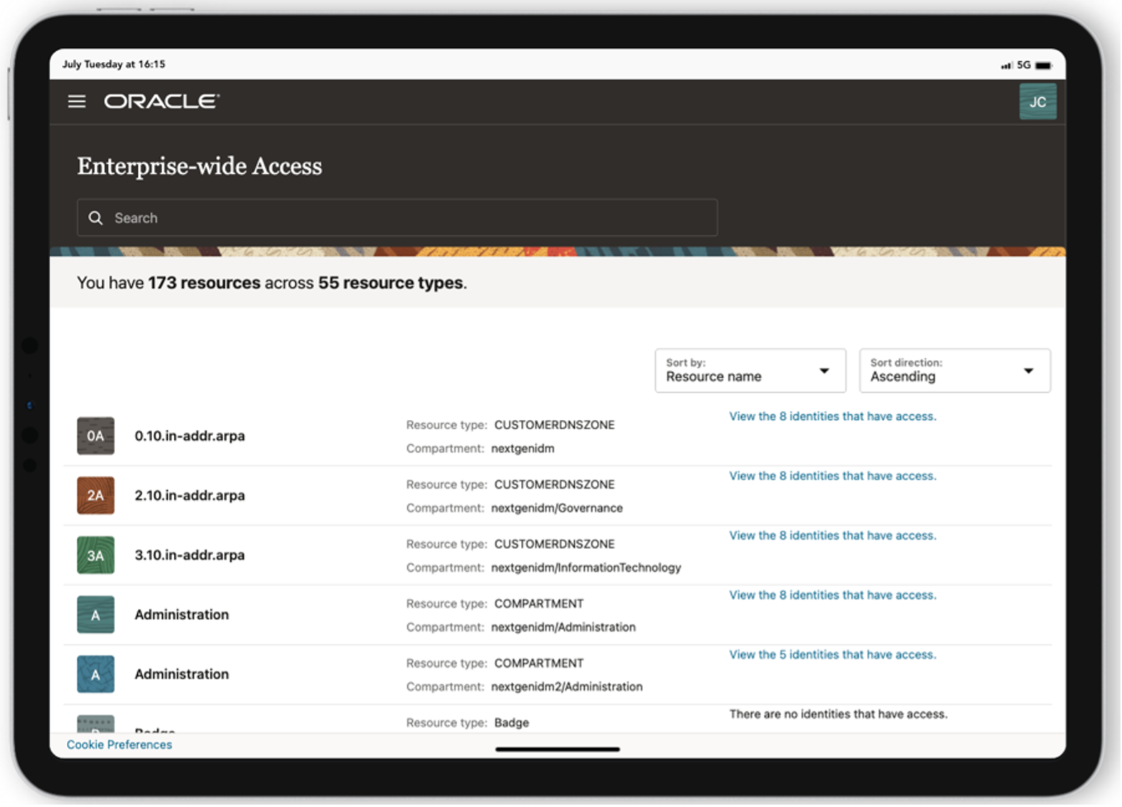The image size is (1122, 807).
Task: Click the 173 resources summary text
Action: click(x=204, y=283)
